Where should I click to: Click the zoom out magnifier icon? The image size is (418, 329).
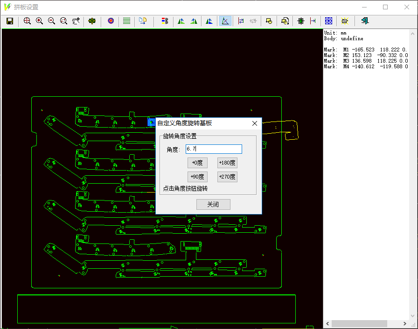click(51, 21)
